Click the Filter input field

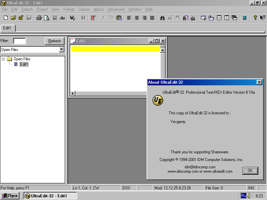(x=20, y=41)
